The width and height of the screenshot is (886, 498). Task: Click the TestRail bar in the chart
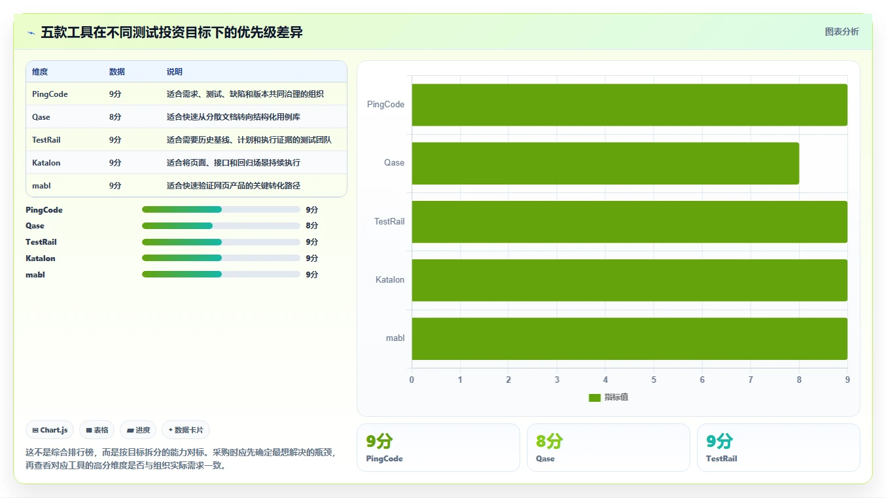point(629,221)
